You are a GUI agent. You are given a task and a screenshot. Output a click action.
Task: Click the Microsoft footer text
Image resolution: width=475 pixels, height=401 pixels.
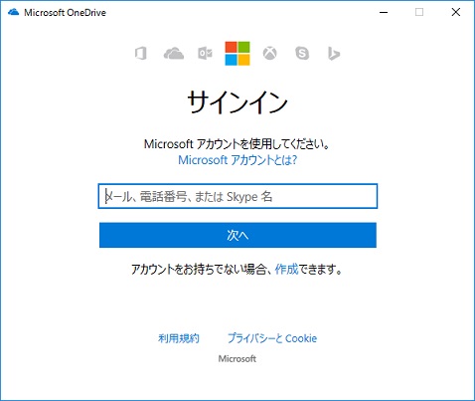237,358
